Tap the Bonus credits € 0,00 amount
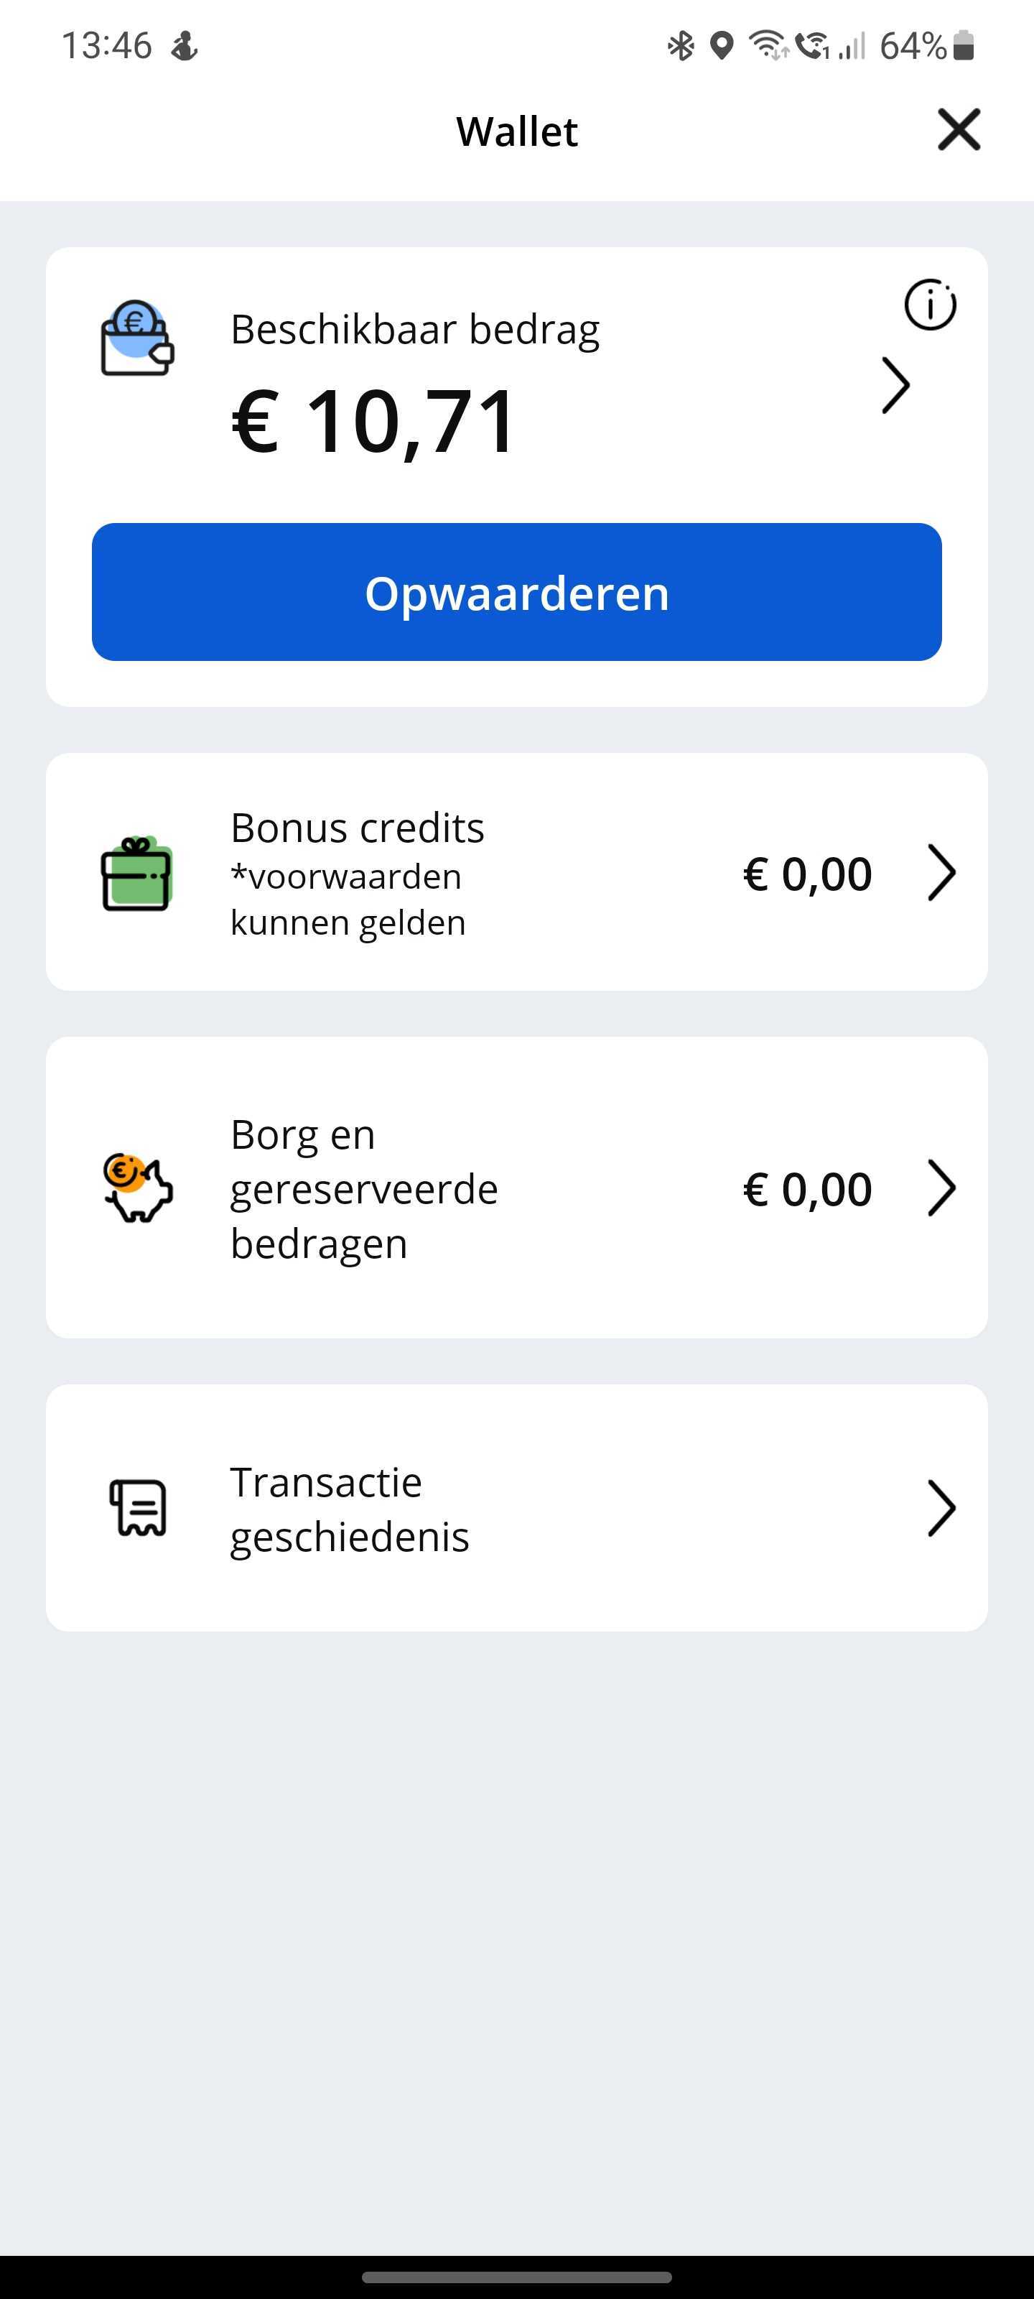Viewport: 1034px width, 2299px height. [x=806, y=874]
